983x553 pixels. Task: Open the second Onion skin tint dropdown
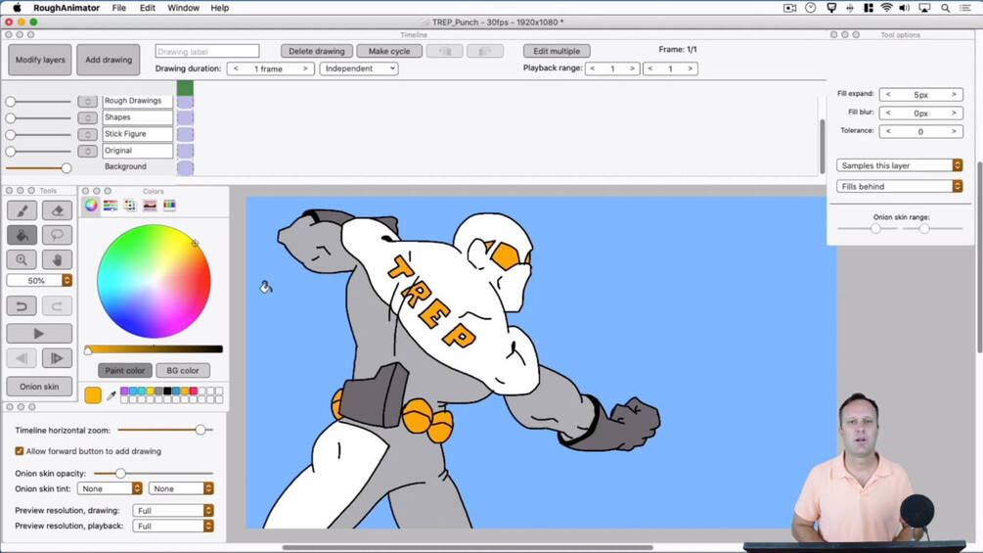(x=181, y=488)
